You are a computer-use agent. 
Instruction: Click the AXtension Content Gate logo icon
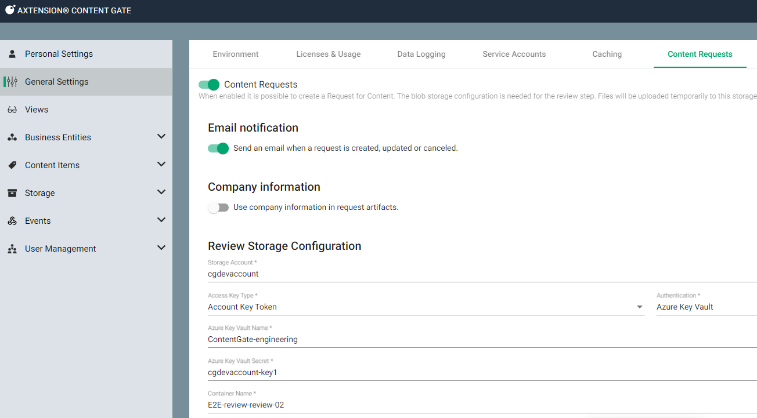[10, 10]
